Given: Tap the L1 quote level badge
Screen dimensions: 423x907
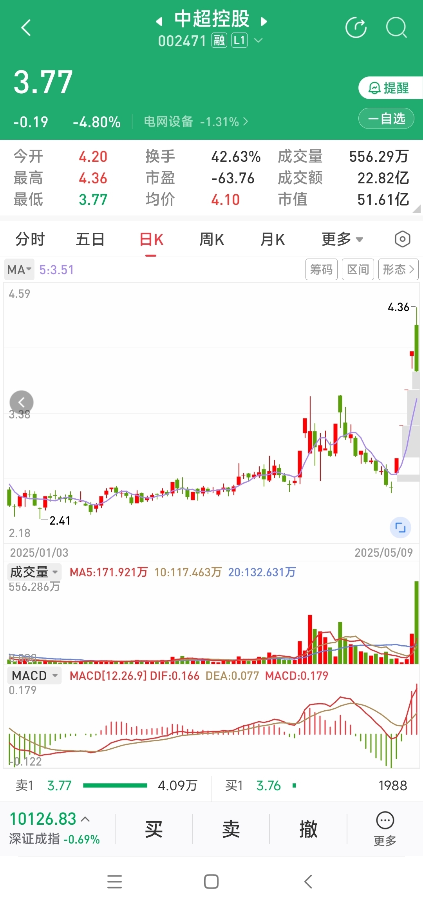Looking at the screenshot, I should coord(240,40).
